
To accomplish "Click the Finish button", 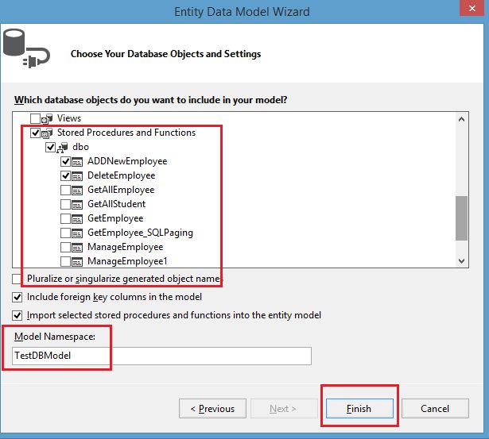I will [x=359, y=409].
